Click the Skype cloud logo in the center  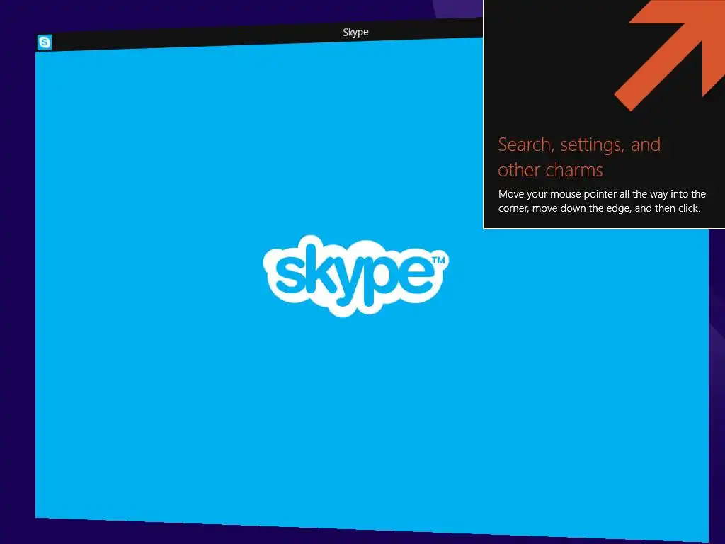[x=355, y=276]
